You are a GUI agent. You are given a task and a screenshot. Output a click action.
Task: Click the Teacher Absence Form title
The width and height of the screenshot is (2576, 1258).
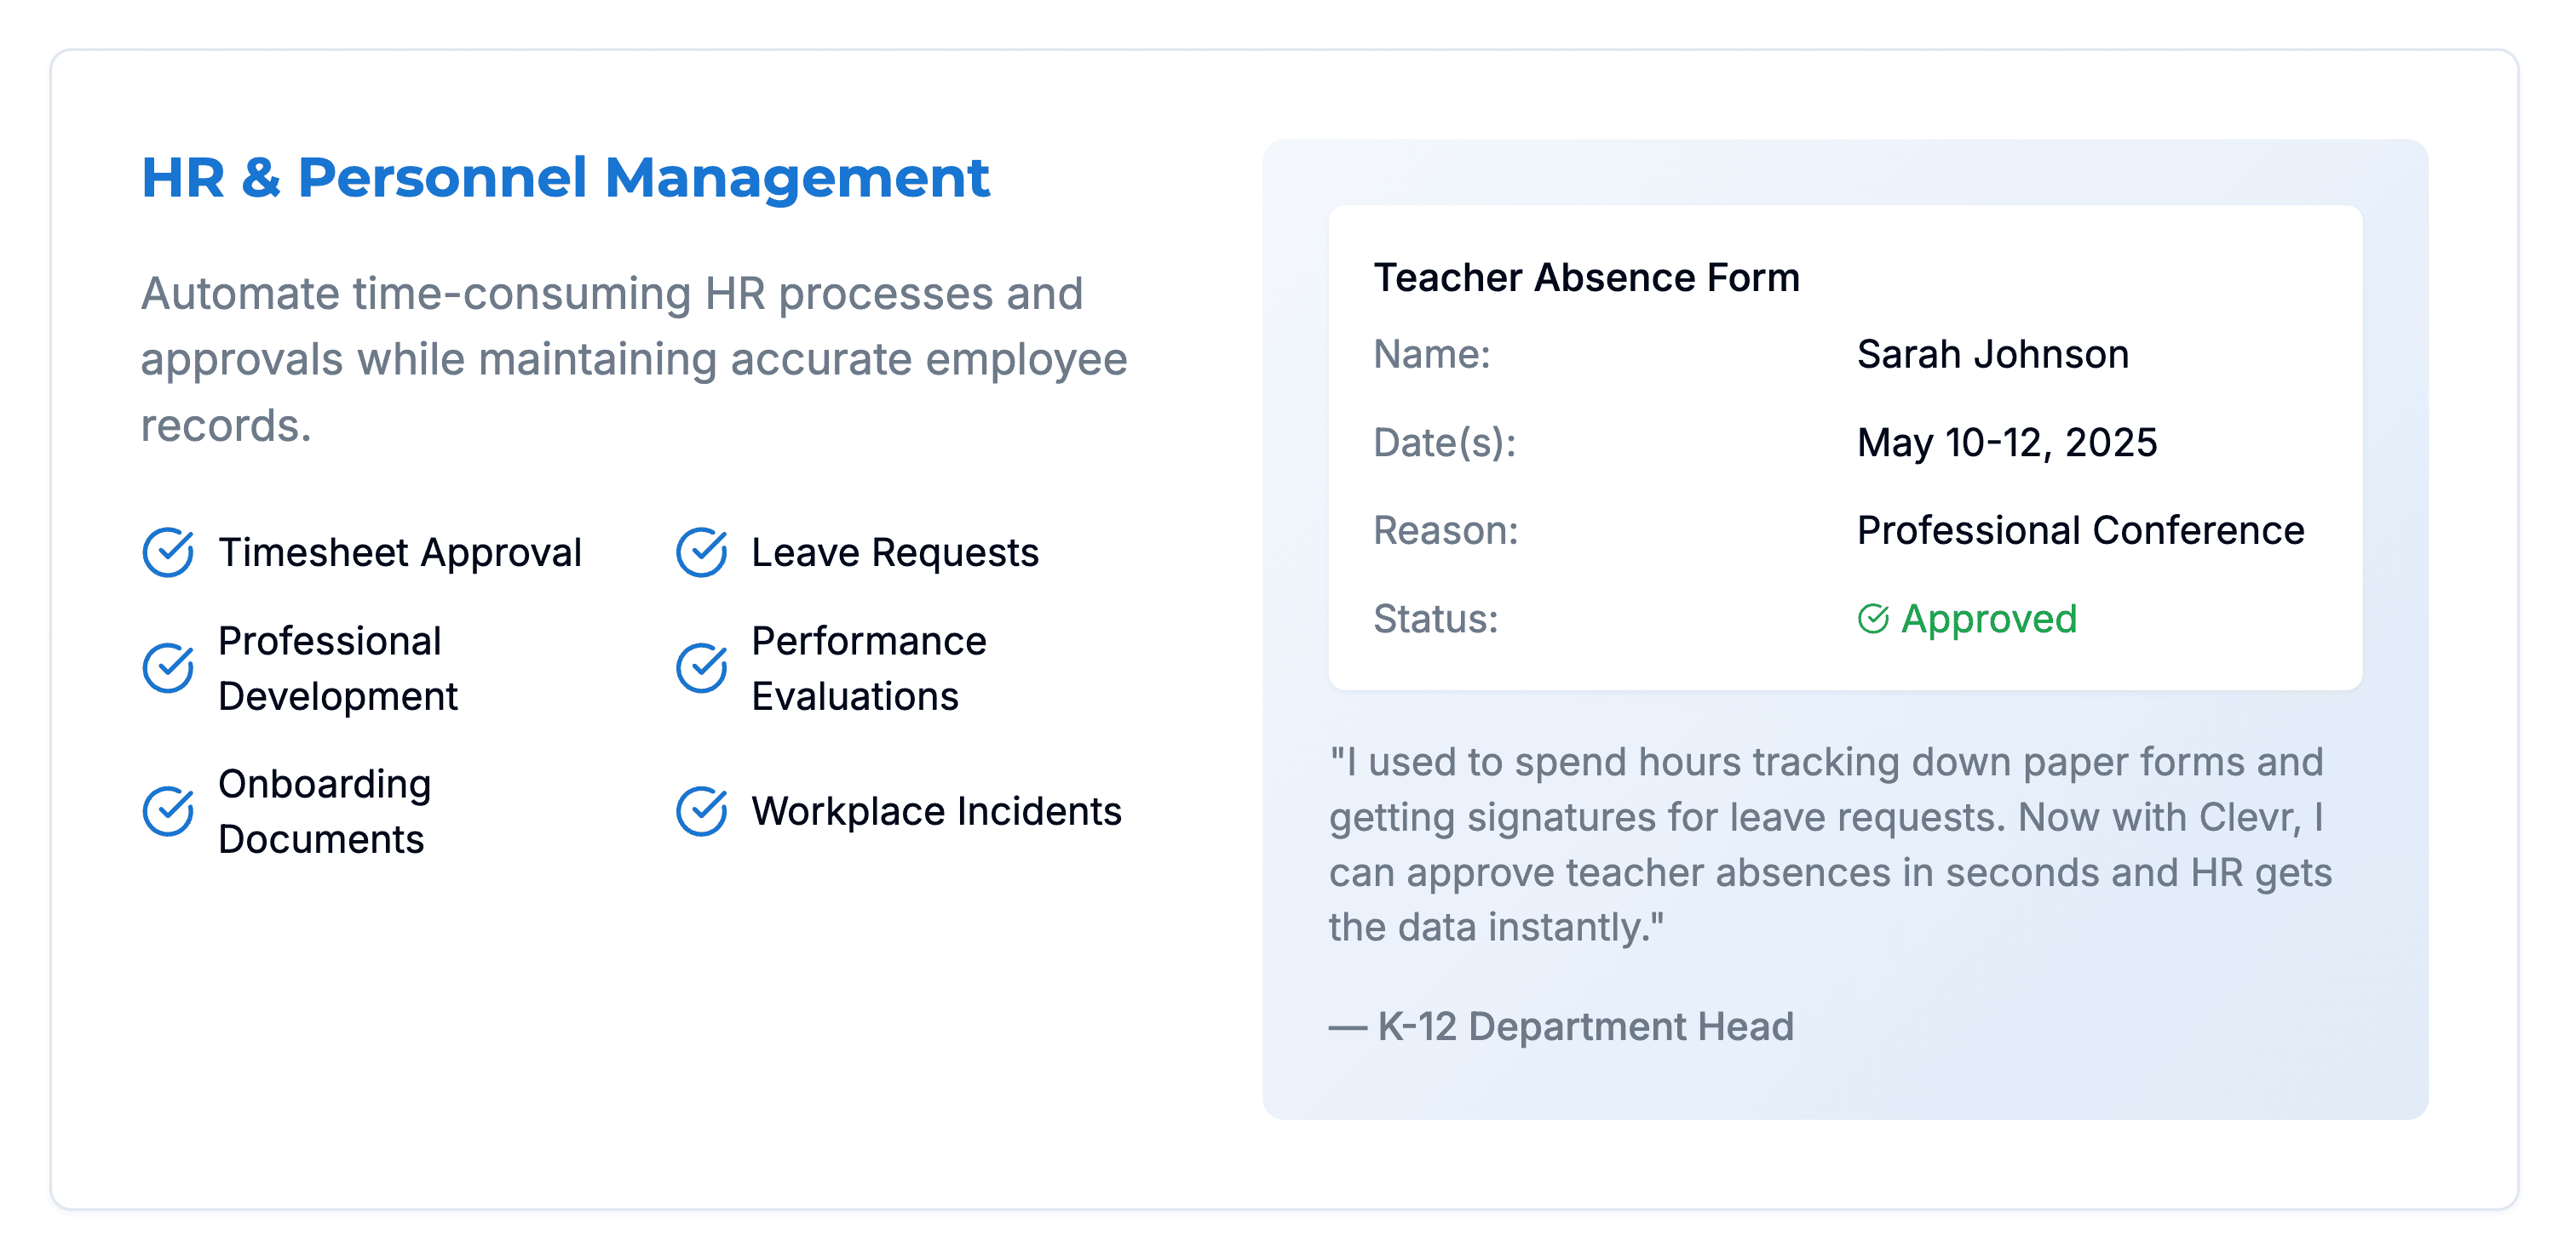coord(1586,277)
